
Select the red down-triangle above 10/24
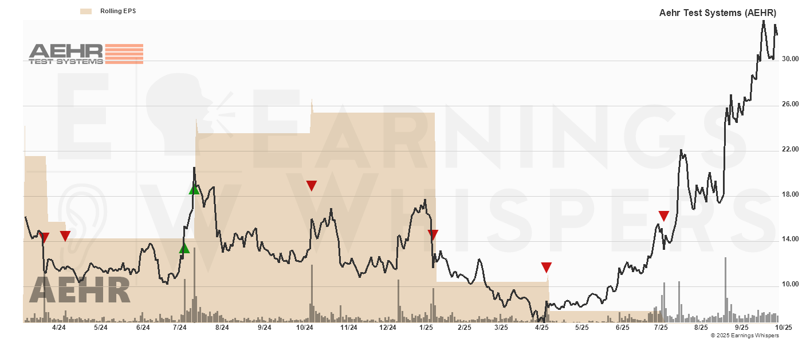[x=312, y=186]
